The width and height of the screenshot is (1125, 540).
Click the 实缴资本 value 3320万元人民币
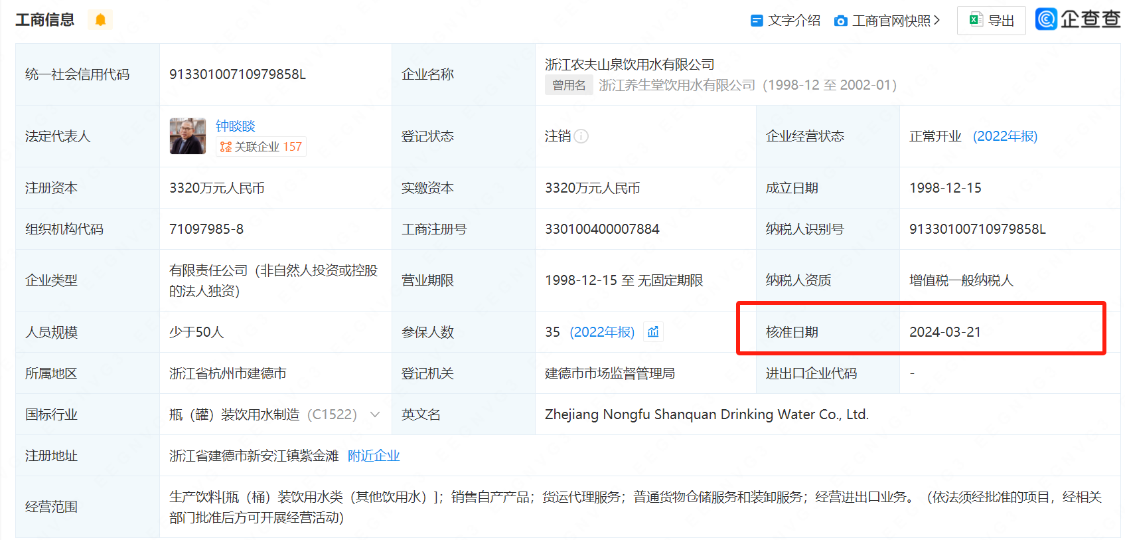(x=593, y=188)
